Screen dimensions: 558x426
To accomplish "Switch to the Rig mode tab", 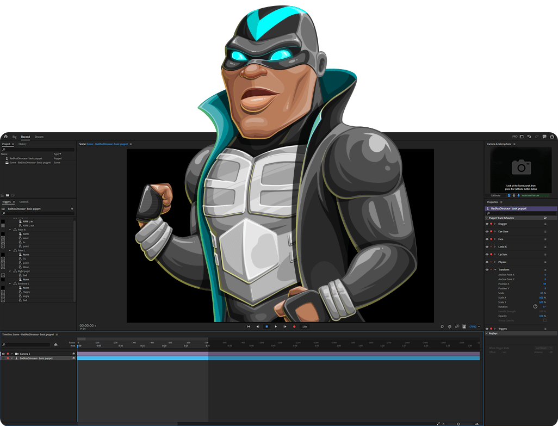I will pos(15,137).
